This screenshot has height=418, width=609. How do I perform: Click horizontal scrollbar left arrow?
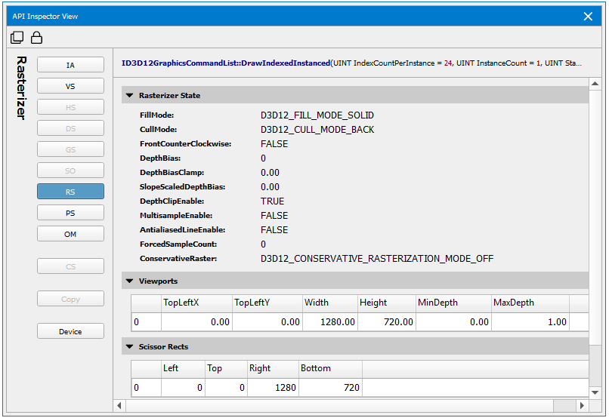pos(119,406)
